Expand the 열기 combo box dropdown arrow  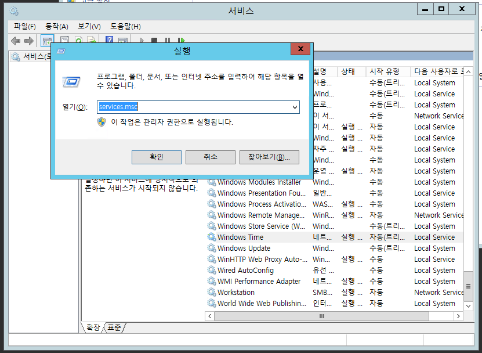pos(295,107)
